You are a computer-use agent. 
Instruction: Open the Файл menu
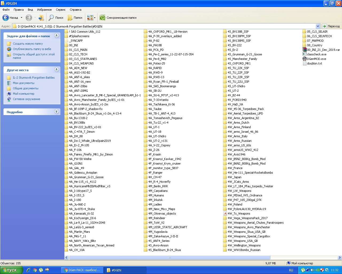click(6, 10)
